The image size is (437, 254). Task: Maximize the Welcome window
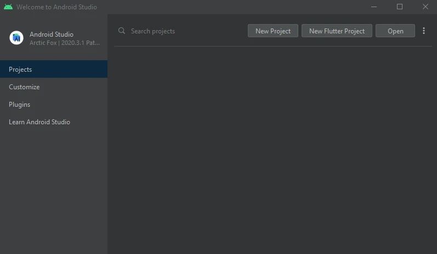(x=400, y=7)
